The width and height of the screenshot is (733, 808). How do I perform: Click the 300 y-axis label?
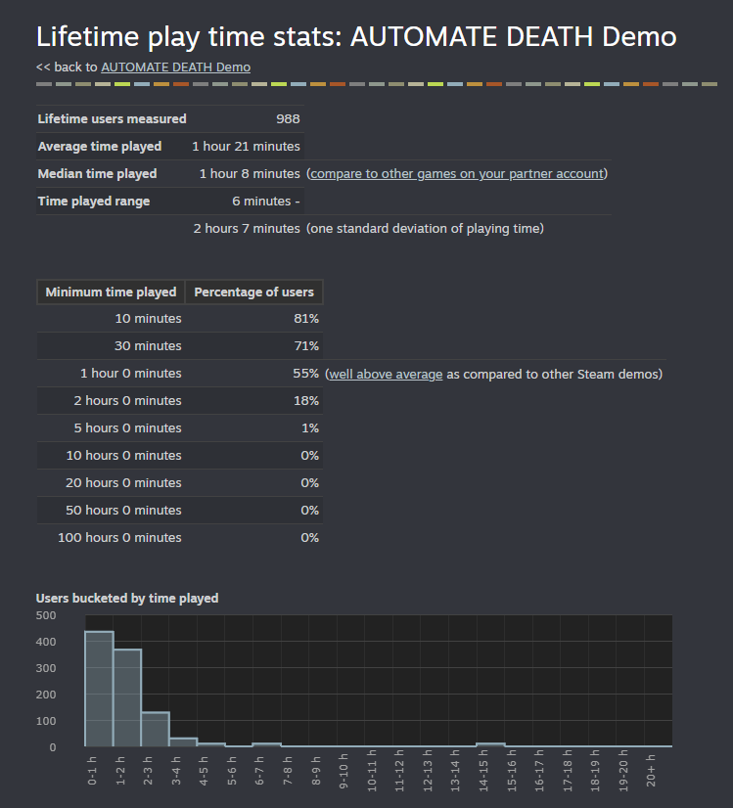point(46,668)
